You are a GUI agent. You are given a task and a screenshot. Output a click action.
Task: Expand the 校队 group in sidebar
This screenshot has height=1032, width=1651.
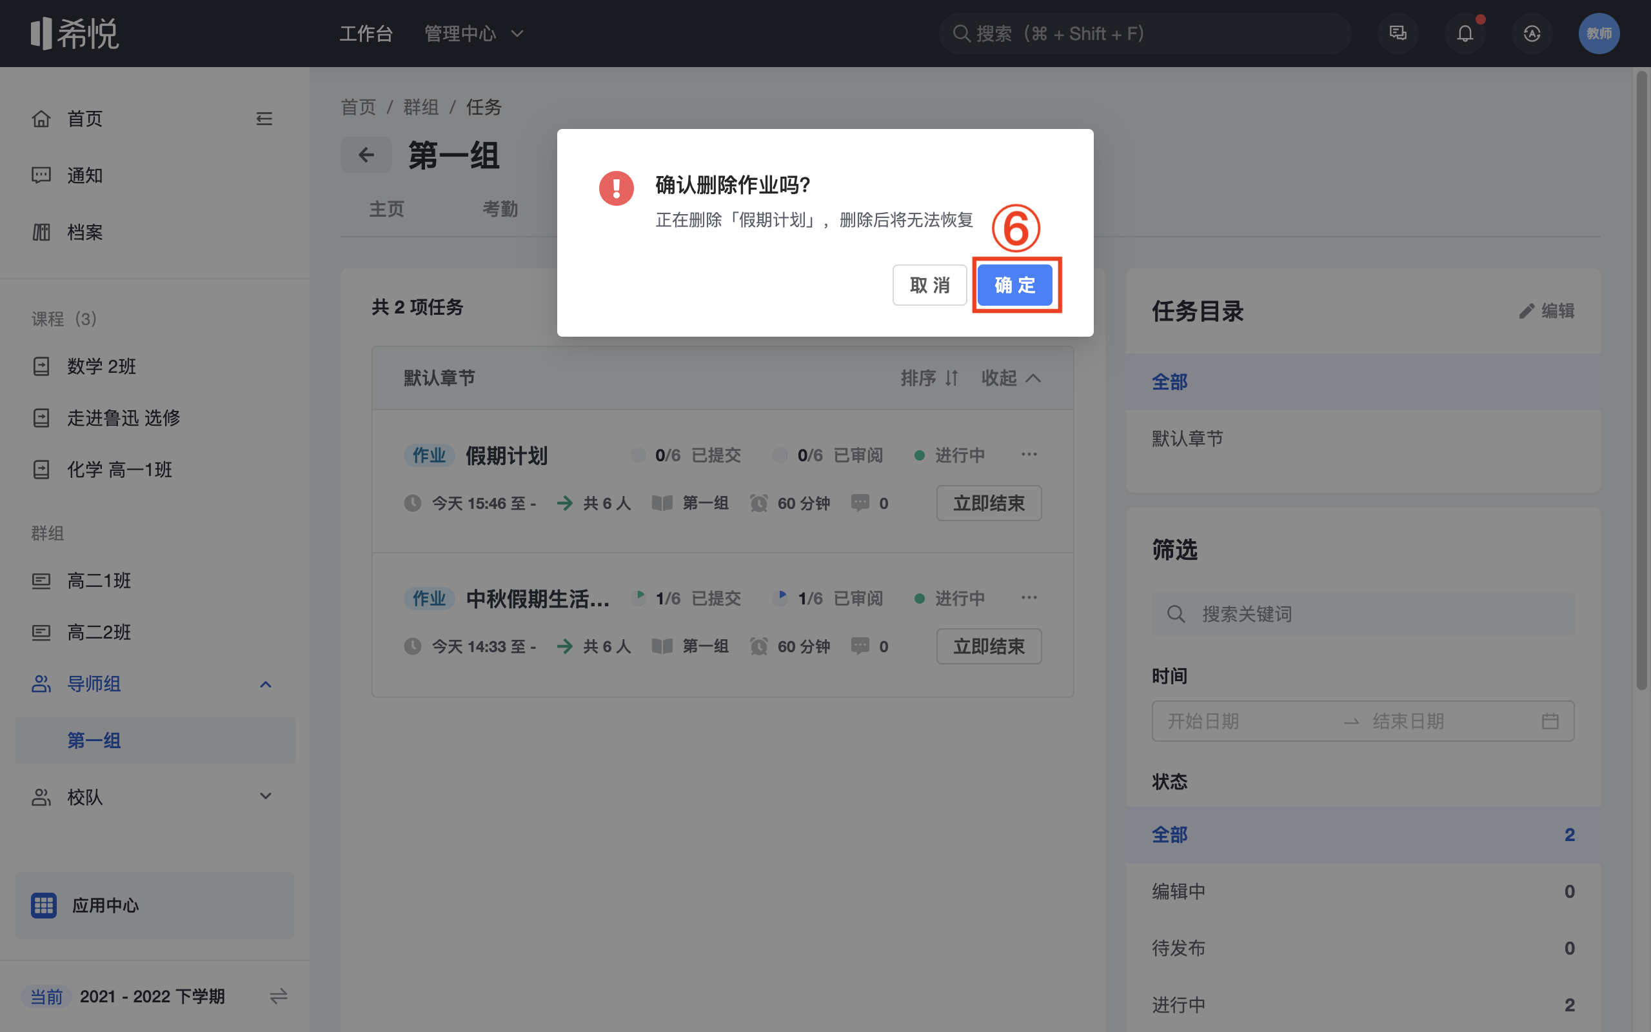[x=266, y=797]
